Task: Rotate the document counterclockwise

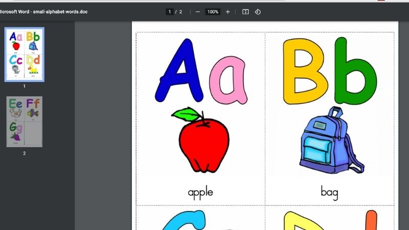Action: pos(258,12)
